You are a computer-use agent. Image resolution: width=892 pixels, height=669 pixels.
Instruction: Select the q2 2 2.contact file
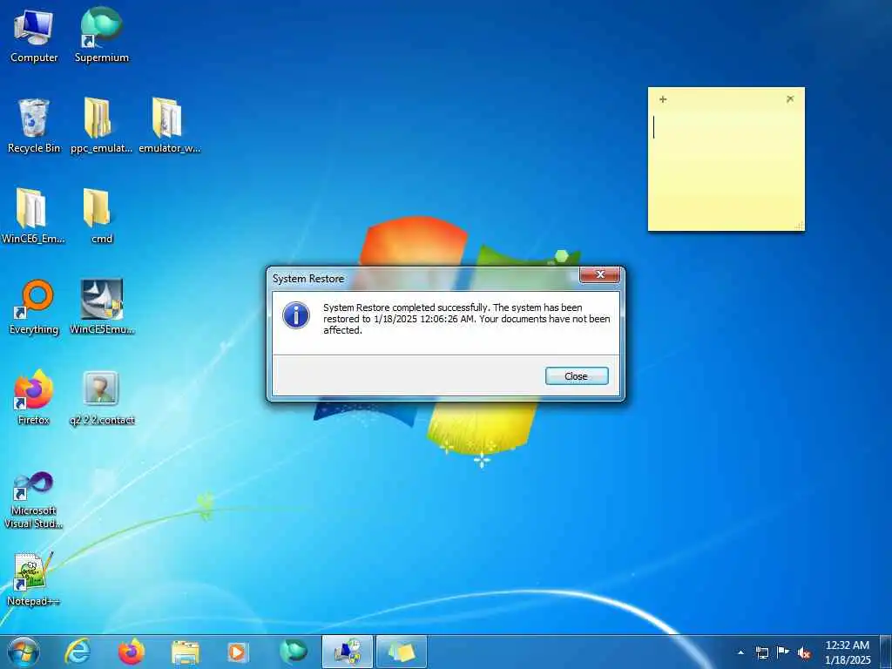pyautogui.click(x=101, y=397)
